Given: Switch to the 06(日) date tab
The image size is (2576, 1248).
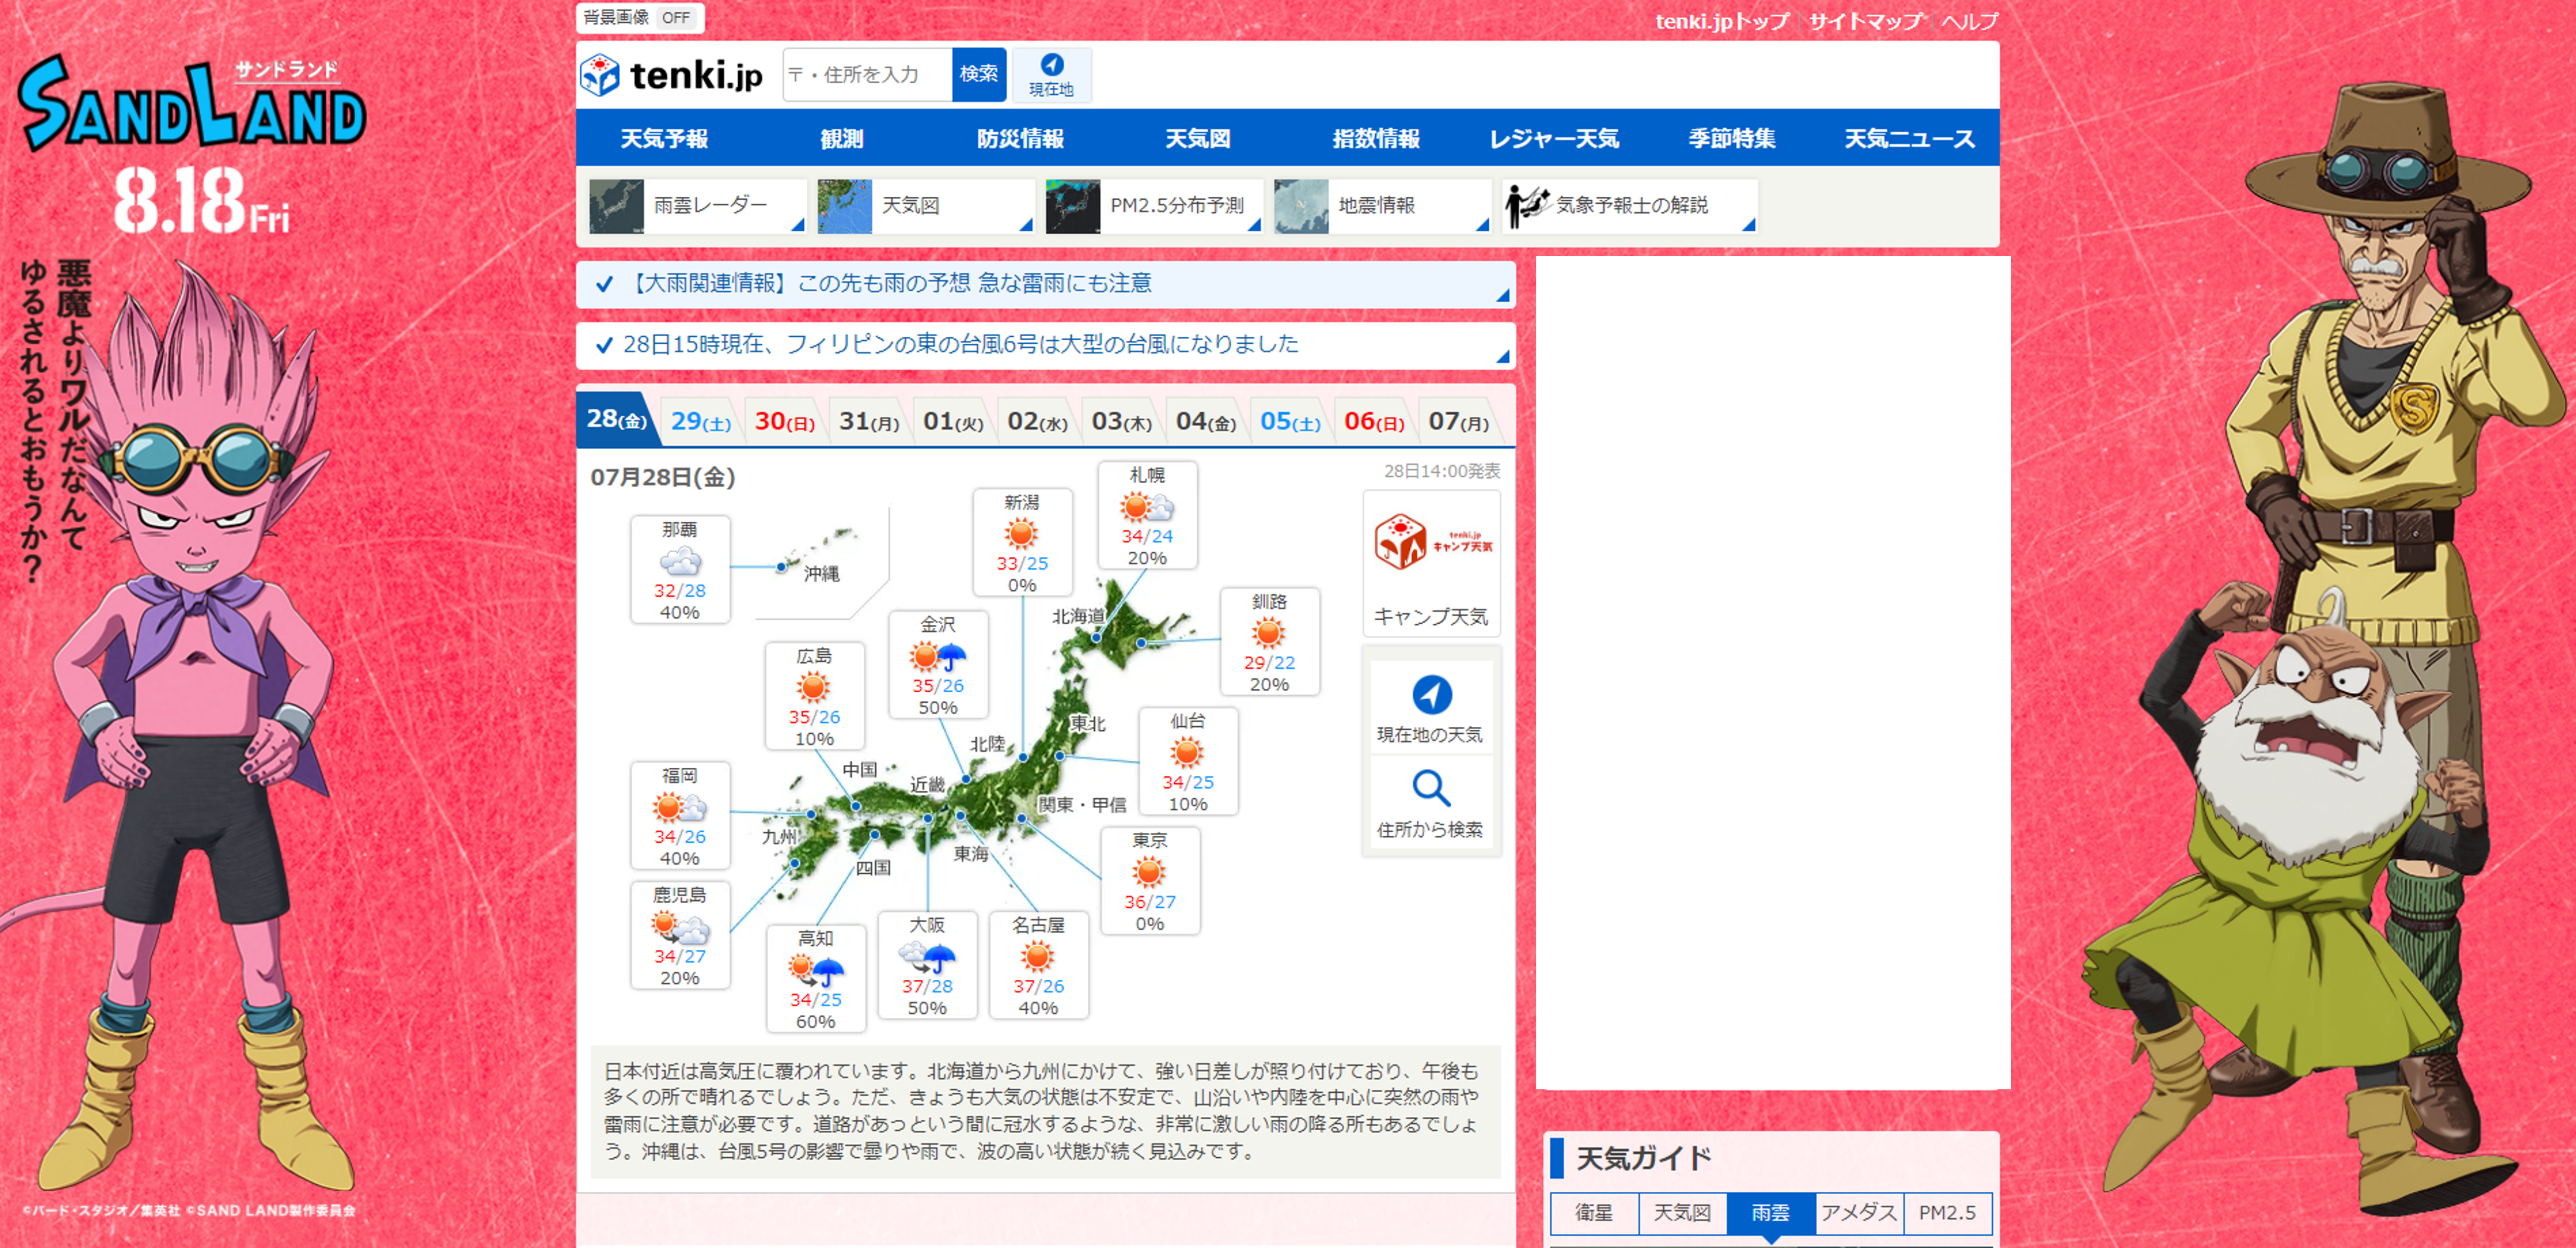Looking at the screenshot, I should pyautogui.click(x=1374, y=421).
